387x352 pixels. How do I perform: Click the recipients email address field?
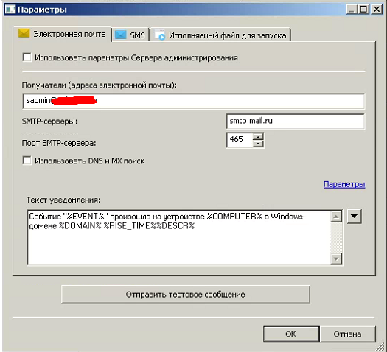[x=193, y=101]
